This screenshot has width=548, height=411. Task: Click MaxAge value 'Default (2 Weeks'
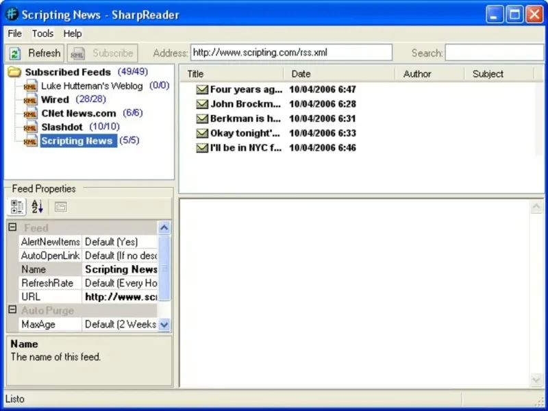pyautogui.click(x=121, y=324)
